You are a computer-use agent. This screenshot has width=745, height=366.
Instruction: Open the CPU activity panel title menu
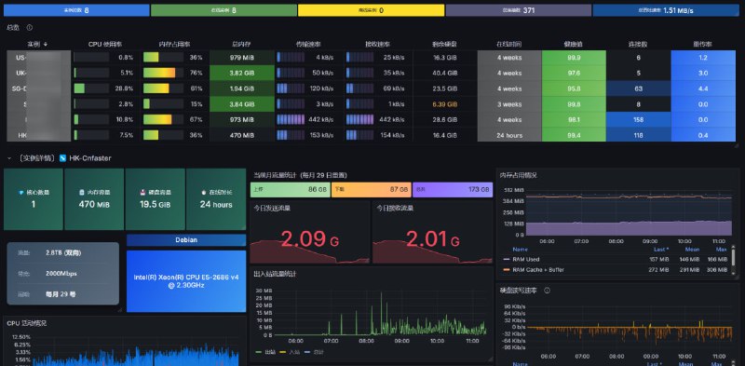tap(27, 323)
